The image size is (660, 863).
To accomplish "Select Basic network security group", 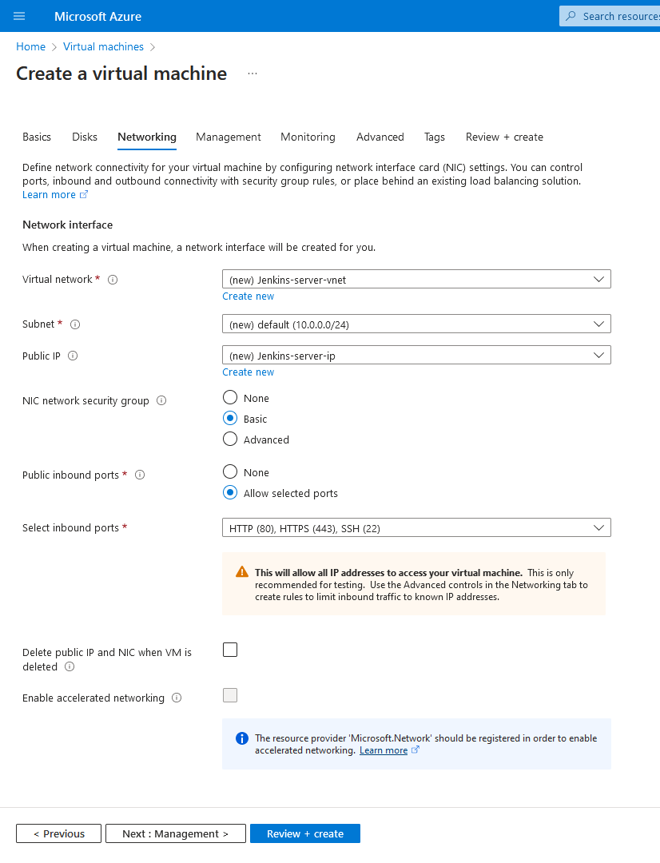I will click(x=230, y=418).
